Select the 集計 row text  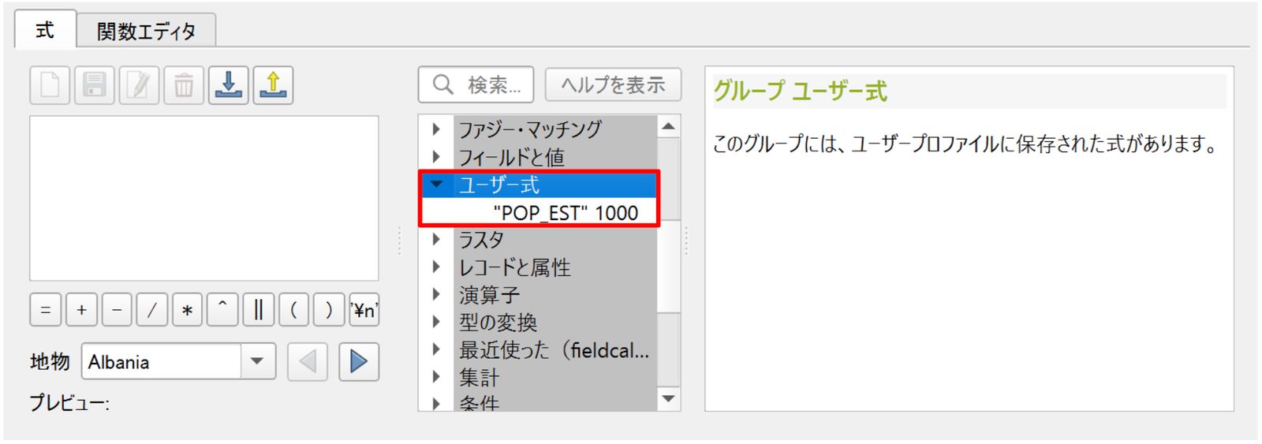(x=479, y=378)
